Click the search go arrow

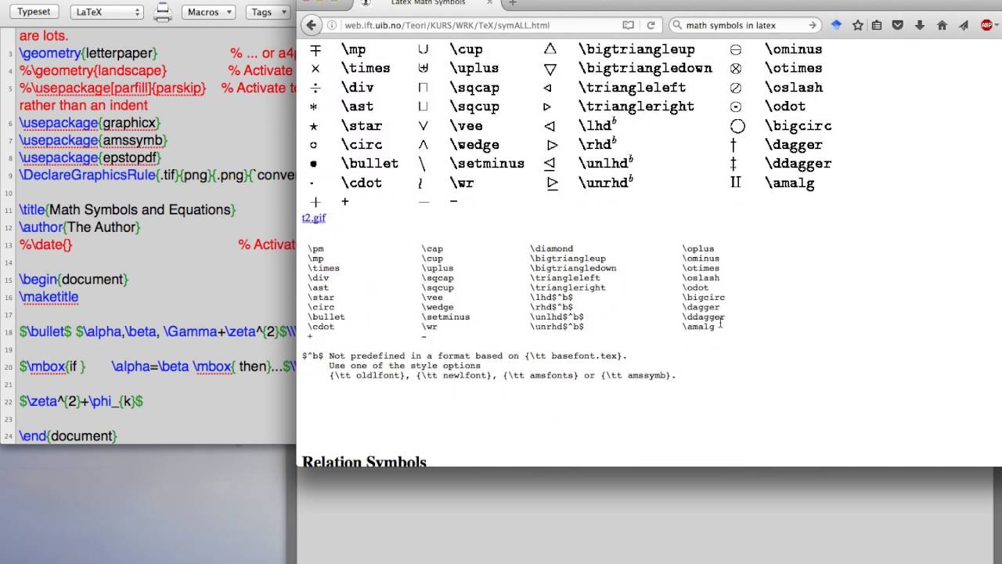pos(813,25)
